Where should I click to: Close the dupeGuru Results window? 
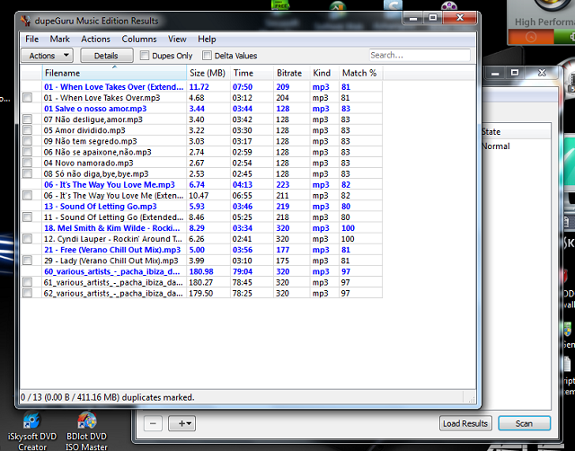click(460, 17)
